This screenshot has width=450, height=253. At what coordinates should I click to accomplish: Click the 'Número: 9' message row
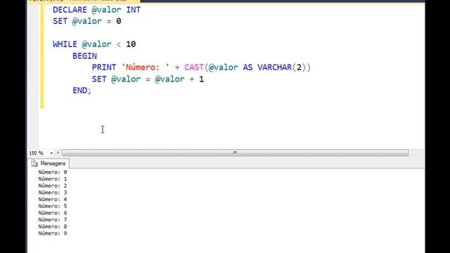pos(53,233)
